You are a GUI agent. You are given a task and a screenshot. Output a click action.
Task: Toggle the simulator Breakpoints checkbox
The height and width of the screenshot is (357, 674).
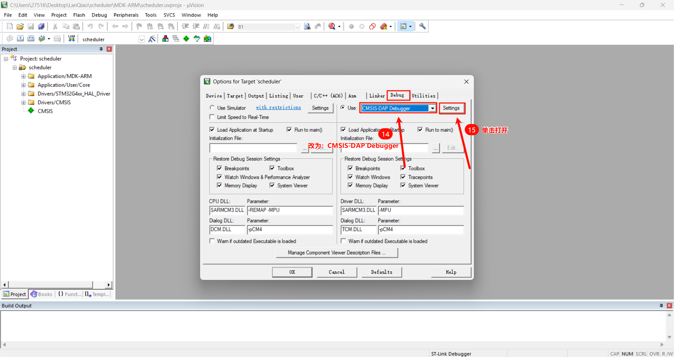(x=219, y=168)
